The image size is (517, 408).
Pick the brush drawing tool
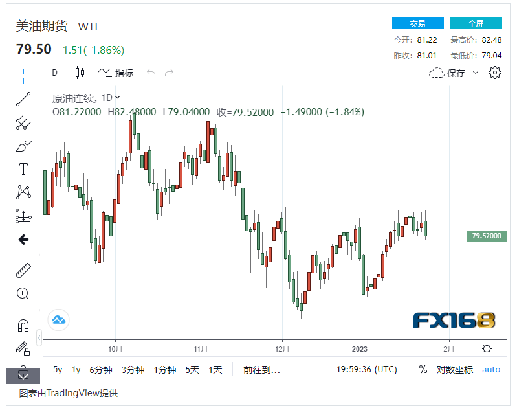(23, 146)
